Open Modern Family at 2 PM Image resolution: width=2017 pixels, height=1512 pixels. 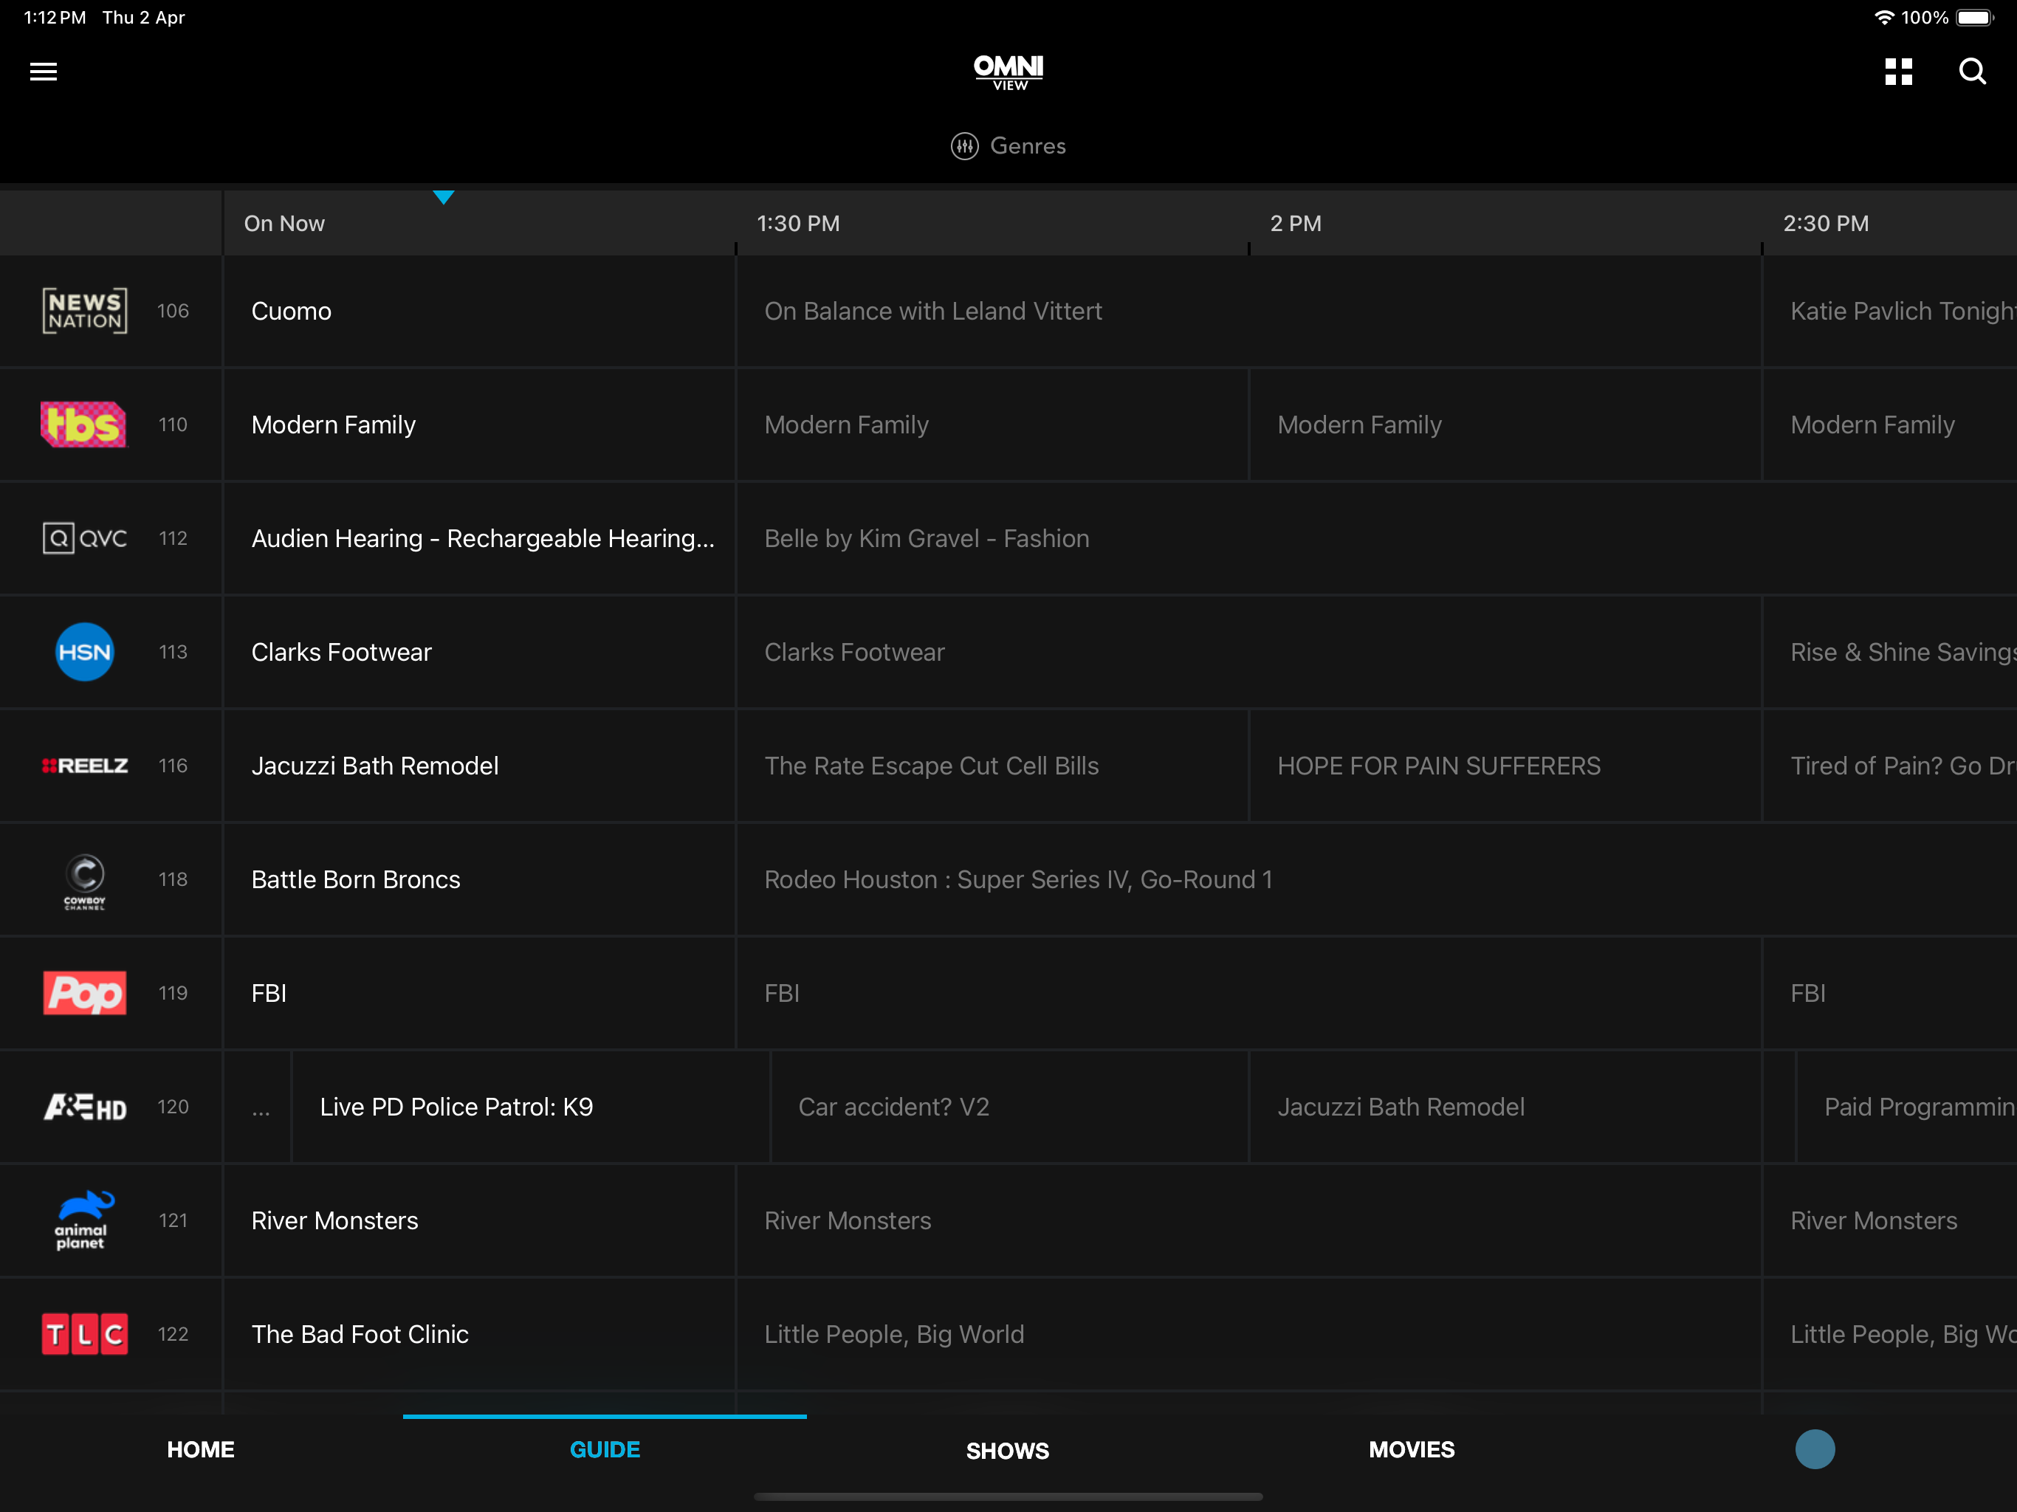[1505, 425]
